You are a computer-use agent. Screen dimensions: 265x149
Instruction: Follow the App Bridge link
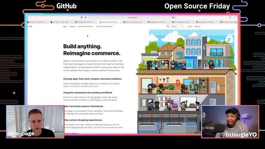point(96,97)
